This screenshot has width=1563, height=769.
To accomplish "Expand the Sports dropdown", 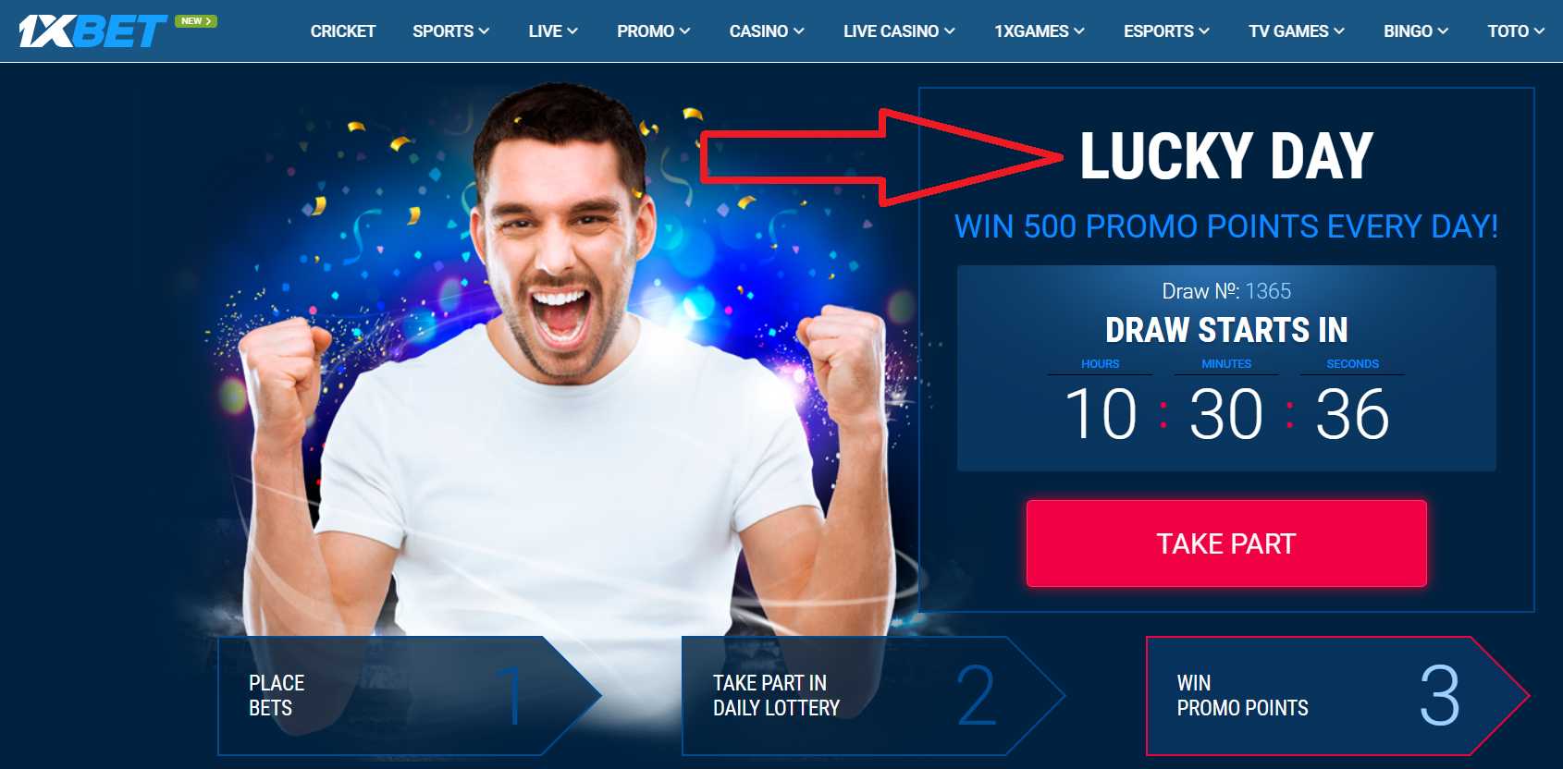I will (451, 31).
